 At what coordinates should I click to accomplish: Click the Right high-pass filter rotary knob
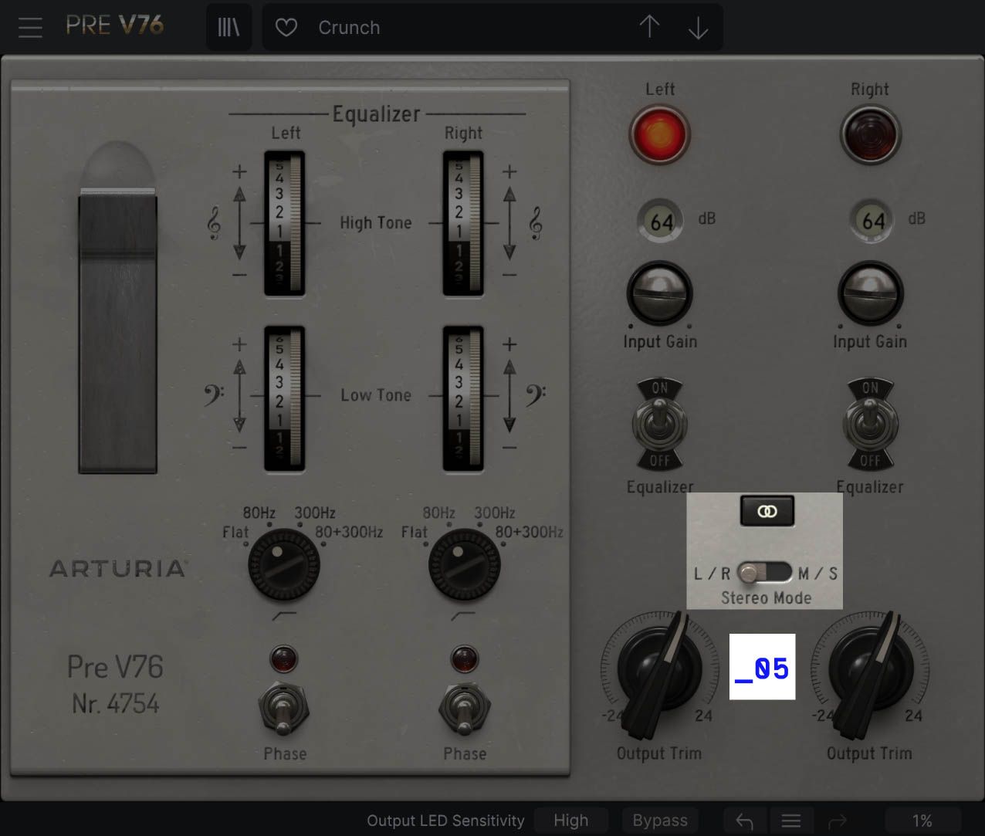pyautogui.click(x=464, y=565)
